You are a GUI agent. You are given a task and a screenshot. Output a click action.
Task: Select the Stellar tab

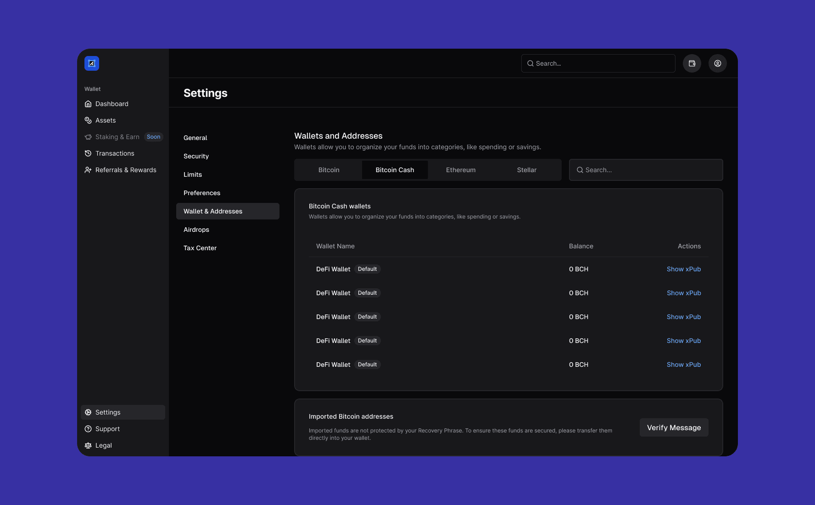(x=526, y=169)
